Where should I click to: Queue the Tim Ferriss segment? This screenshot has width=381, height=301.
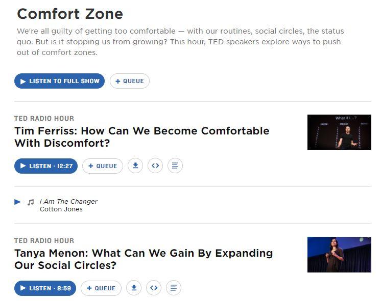pos(103,166)
